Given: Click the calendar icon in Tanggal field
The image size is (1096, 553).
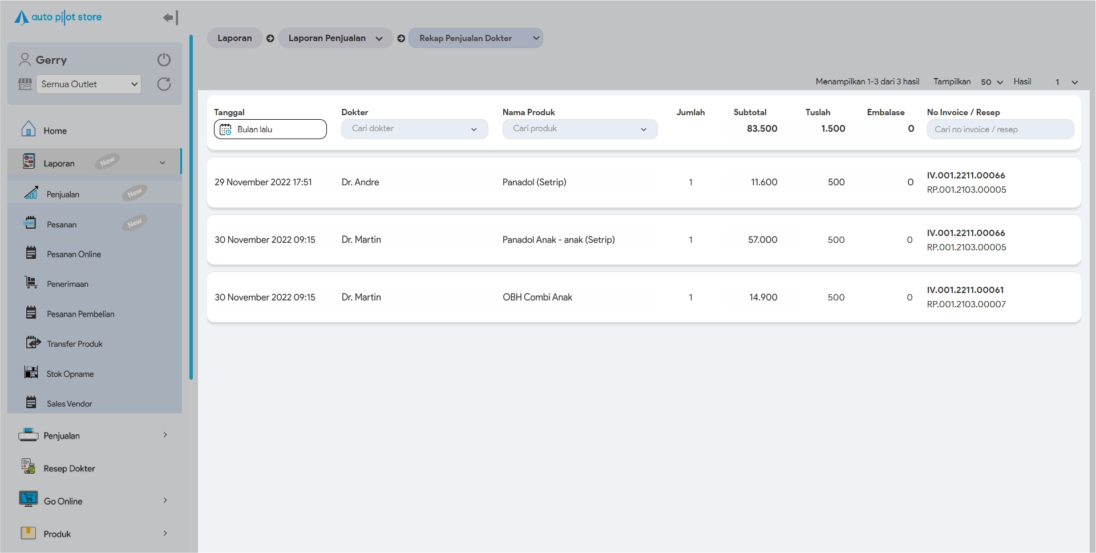Looking at the screenshot, I should point(225,129).
